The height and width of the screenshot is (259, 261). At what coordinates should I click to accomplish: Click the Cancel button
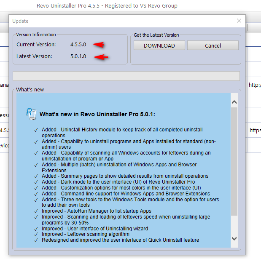pyautogui.click(x=213, y=45)
